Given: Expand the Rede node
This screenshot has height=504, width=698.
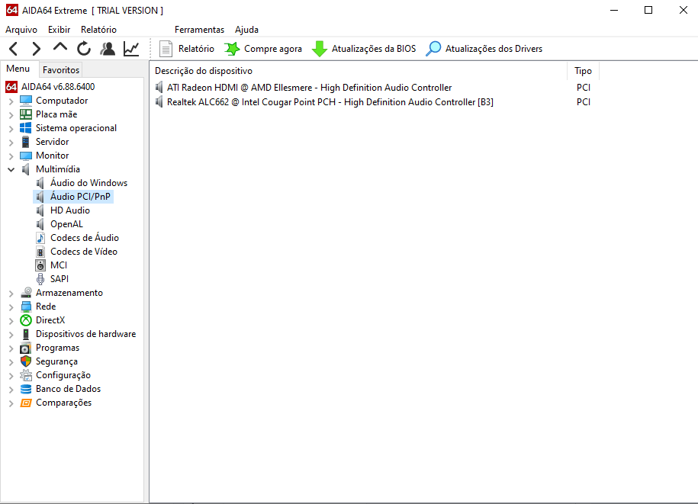Looking at the screenshot, I should coord(11,307).
